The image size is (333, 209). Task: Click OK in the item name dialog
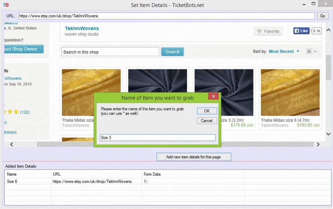point(207,111)
